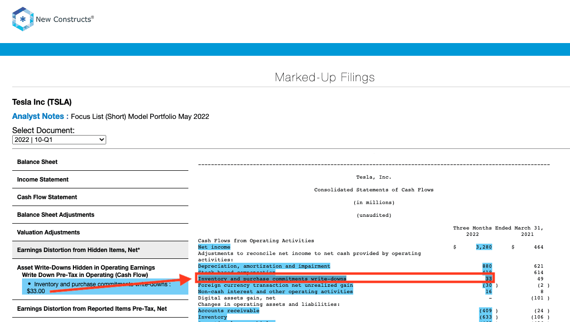Click the highlighted Net income line
Image resolution: width=570 pixels, height=322 pixels.
pyautogui.click(x=214, y=247)
